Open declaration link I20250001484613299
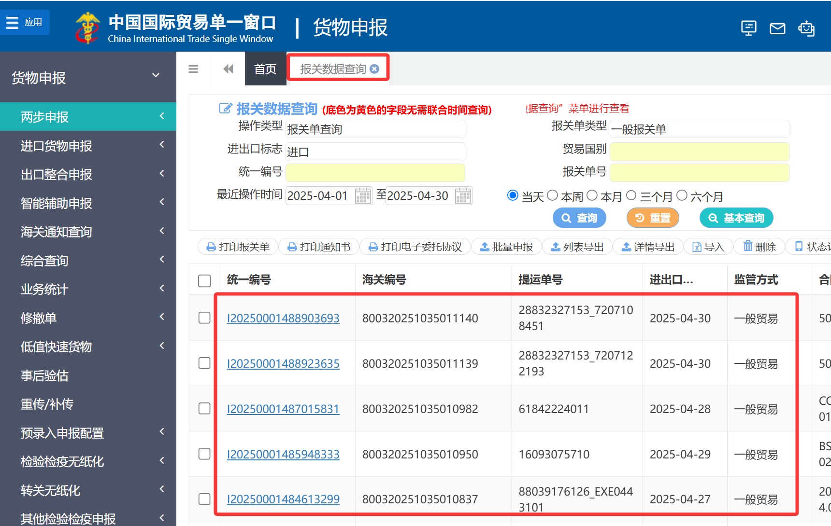The height and width of the screenshot is (526, 831). (x=283, y=499)
